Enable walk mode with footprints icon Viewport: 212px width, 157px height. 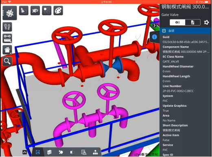(x=7, y=27)
